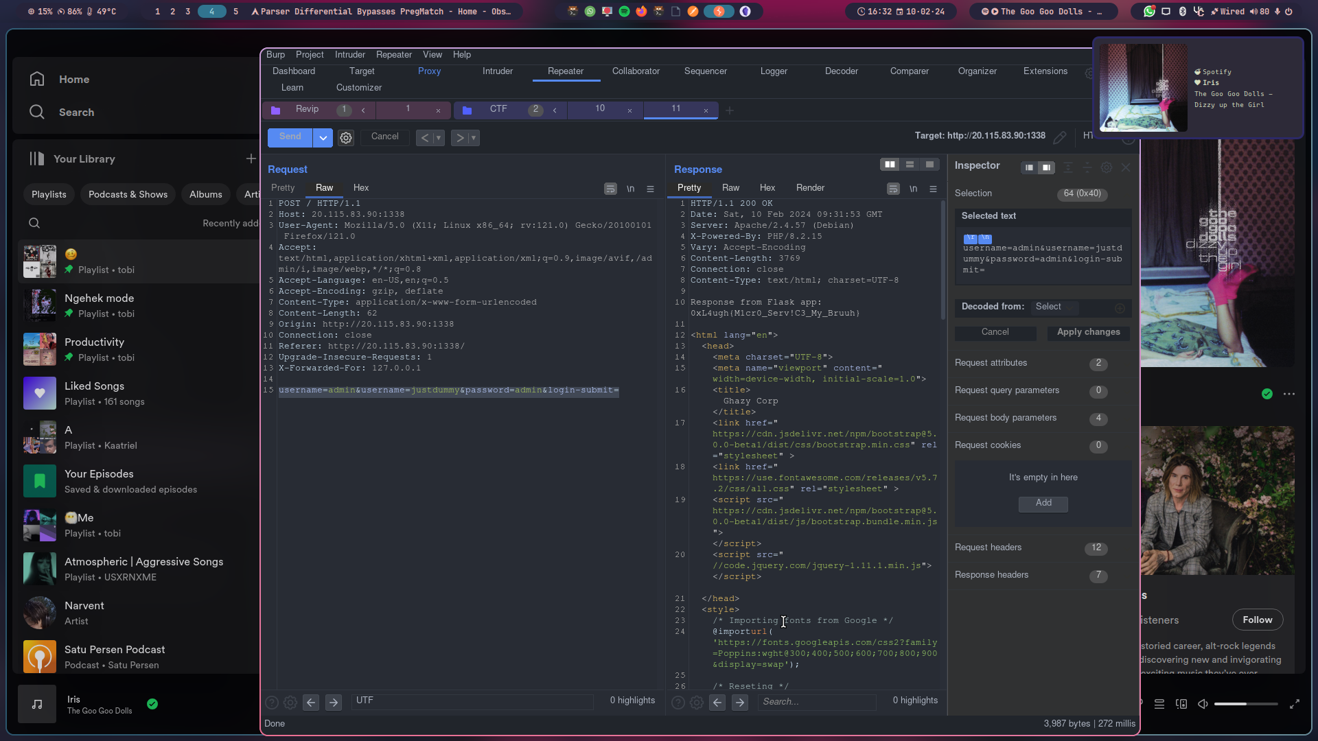Switch to top-bottom split layout
This screenshot has width=1318, height=741.
click(x=910, y=165)
